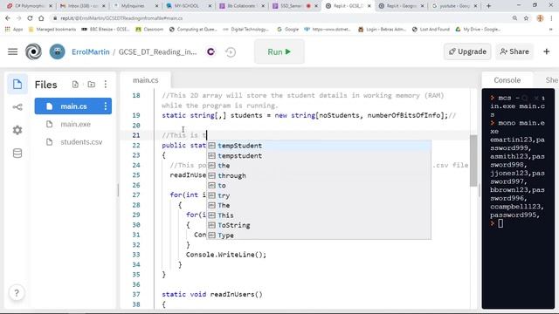
Task: Open the Replit hamburger menu
Action: (x=12, y=52)
